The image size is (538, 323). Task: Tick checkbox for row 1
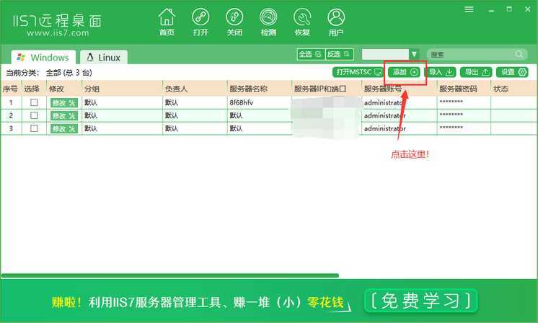pyautogui.click(x=34, y=102)
